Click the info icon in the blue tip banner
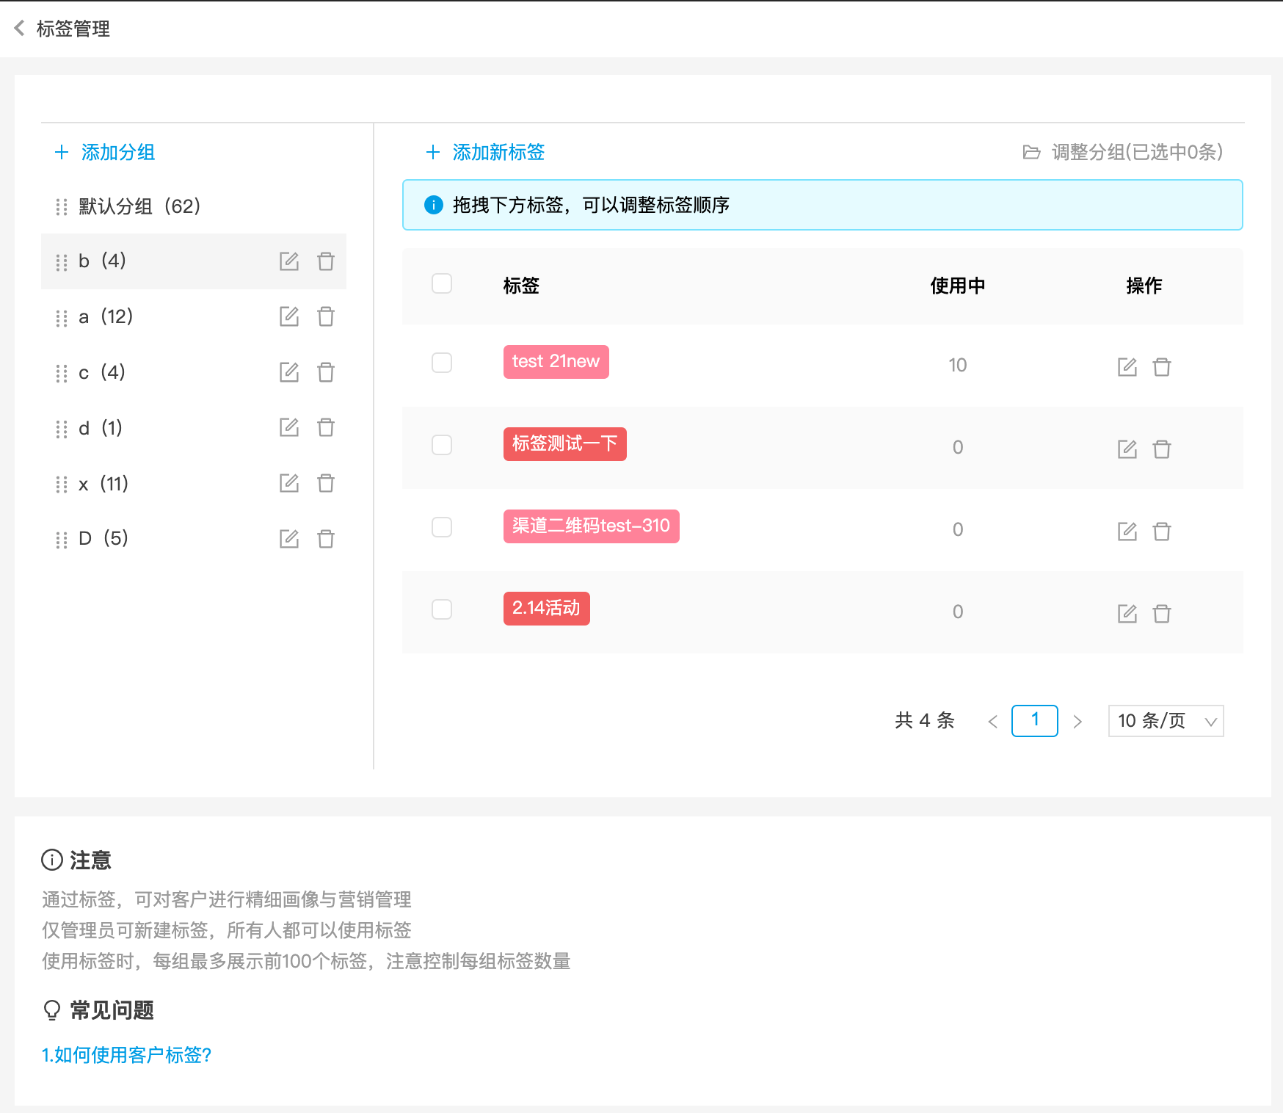Screen dimensions: 1283x1113 tap(434, 205)
